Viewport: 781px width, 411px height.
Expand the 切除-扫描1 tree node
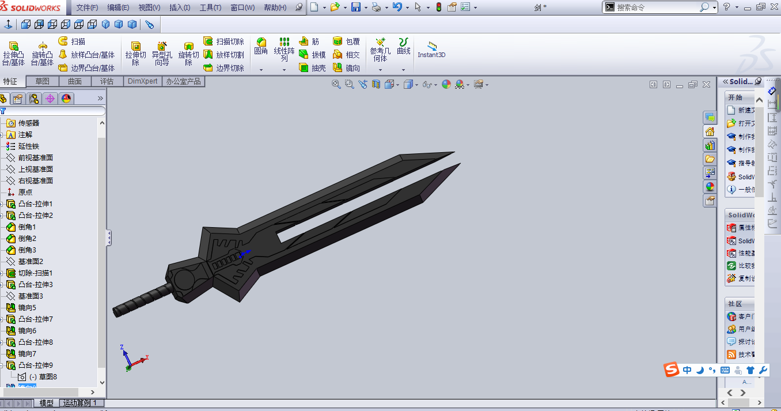pyautogui.click(x=2, y=273)
